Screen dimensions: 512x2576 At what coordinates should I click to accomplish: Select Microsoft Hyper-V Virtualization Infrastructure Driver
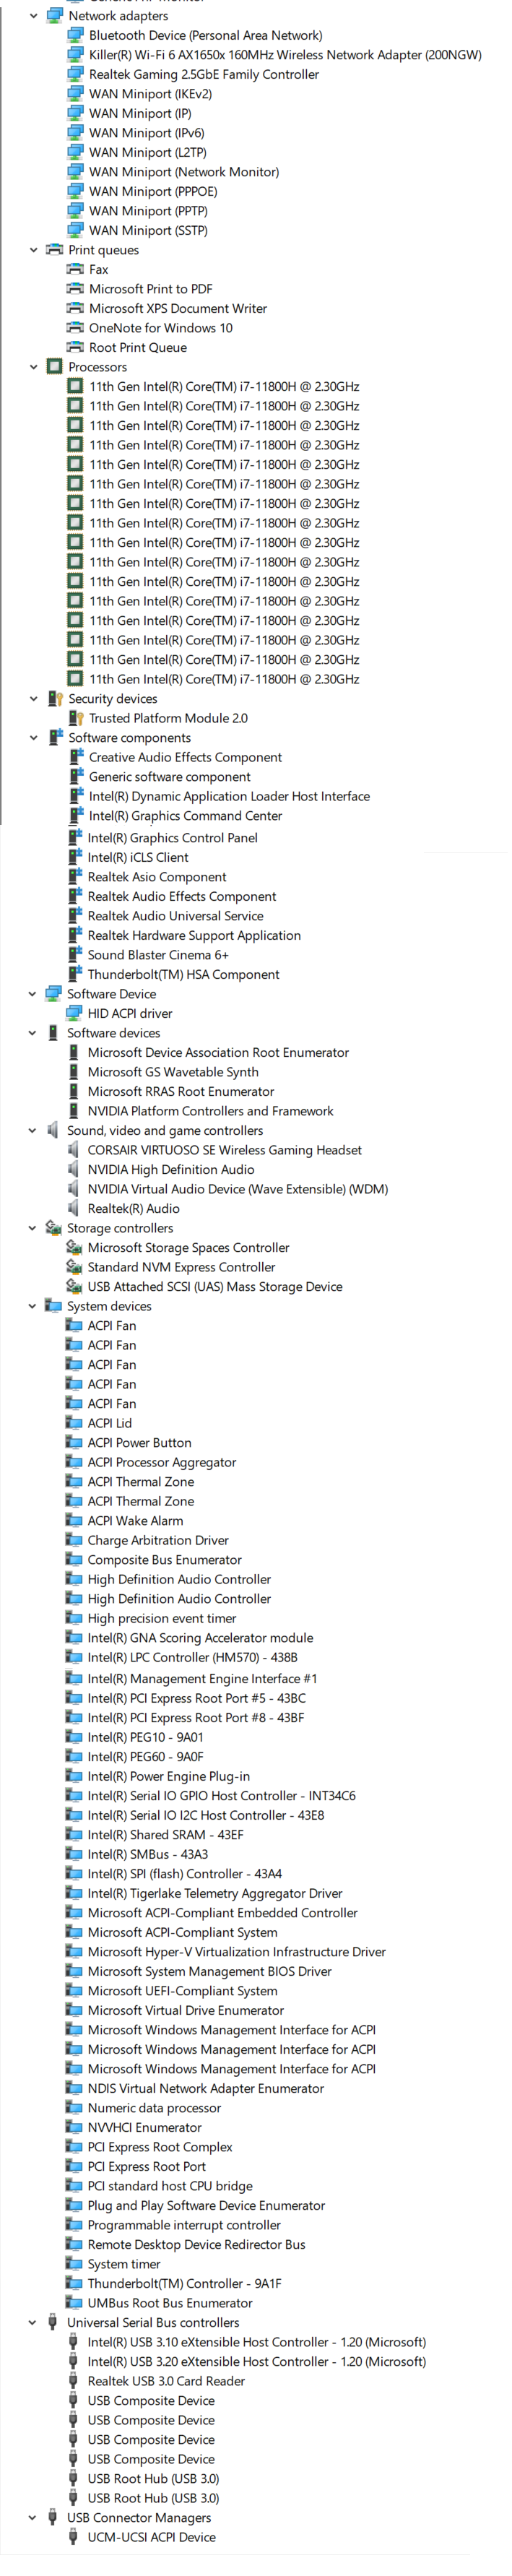click(x=236, y=1952)
